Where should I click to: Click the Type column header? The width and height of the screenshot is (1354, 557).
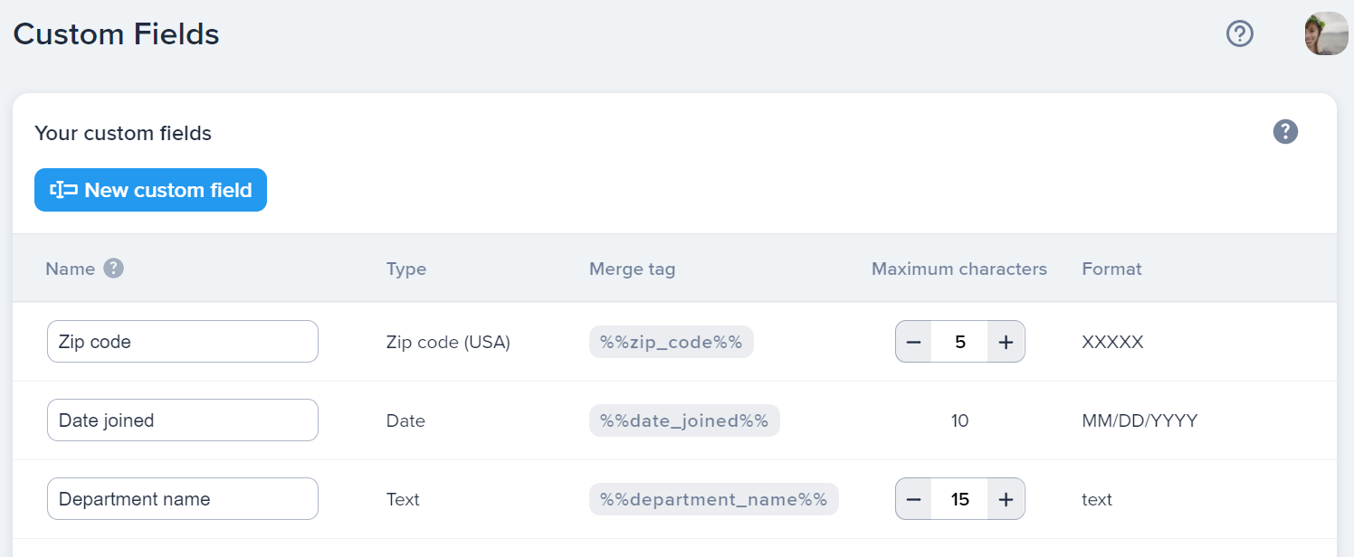pos(405,269)
